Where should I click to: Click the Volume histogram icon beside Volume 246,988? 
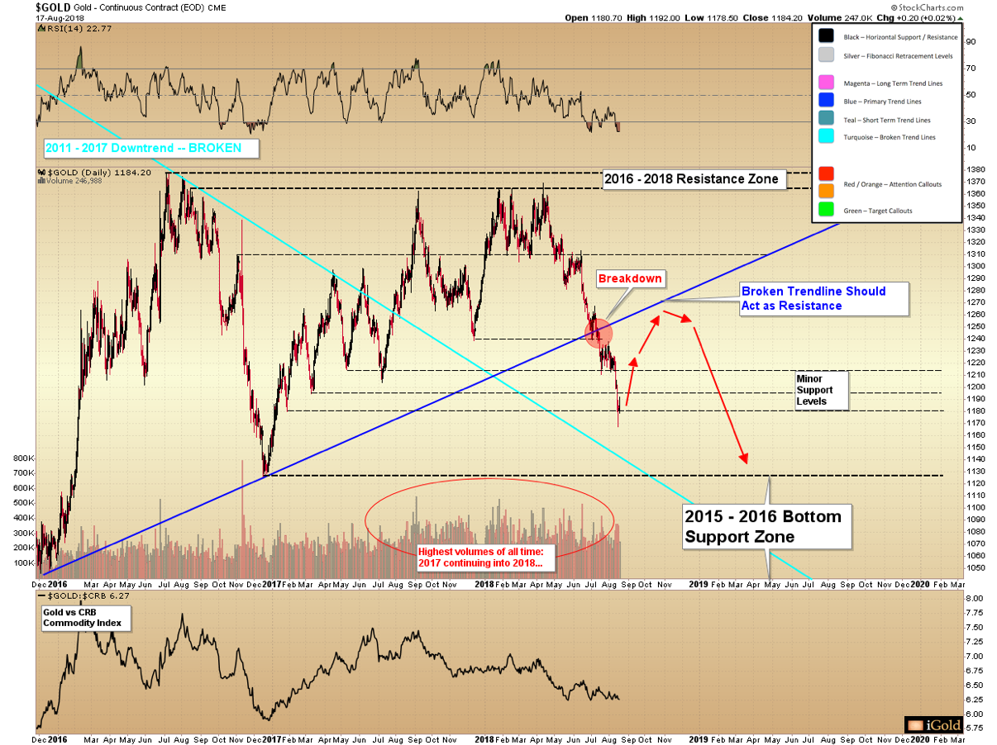40,180
